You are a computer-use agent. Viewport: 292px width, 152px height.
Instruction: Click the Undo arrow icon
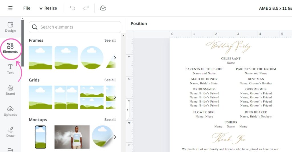click(x=73, y=8)
